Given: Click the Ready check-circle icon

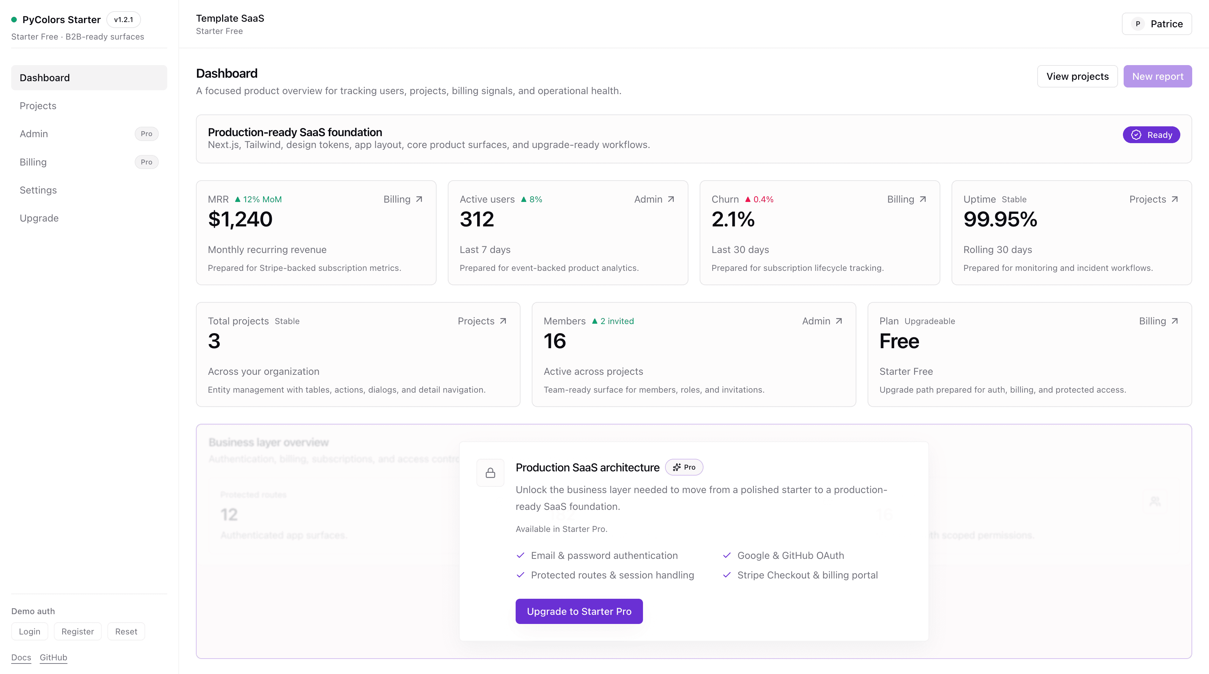Looking at the screenshot, I should pos(1136,135).
